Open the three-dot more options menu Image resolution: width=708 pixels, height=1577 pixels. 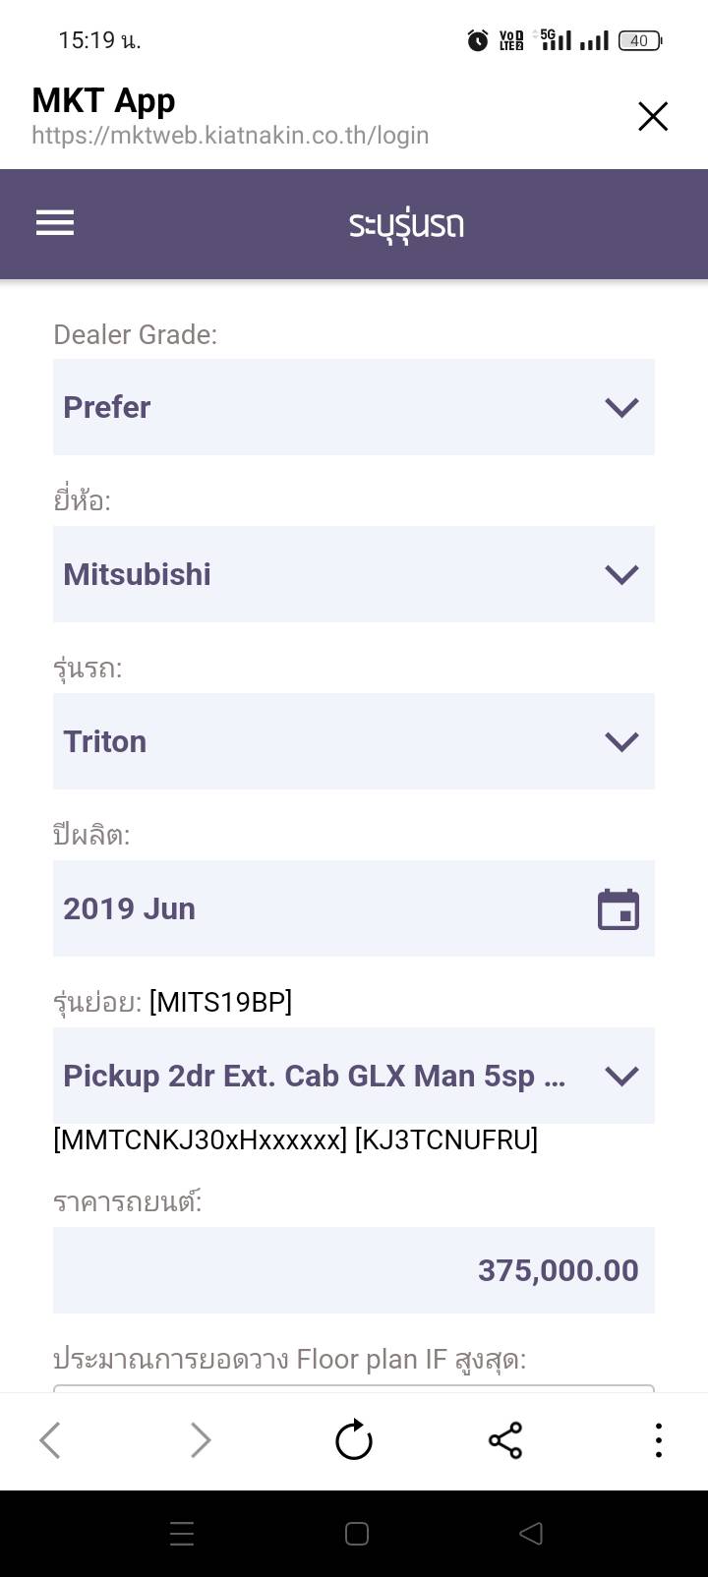(x=658, y=1440)
